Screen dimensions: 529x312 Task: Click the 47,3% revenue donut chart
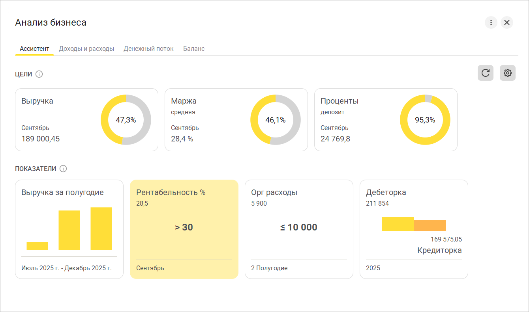point(126,120)
